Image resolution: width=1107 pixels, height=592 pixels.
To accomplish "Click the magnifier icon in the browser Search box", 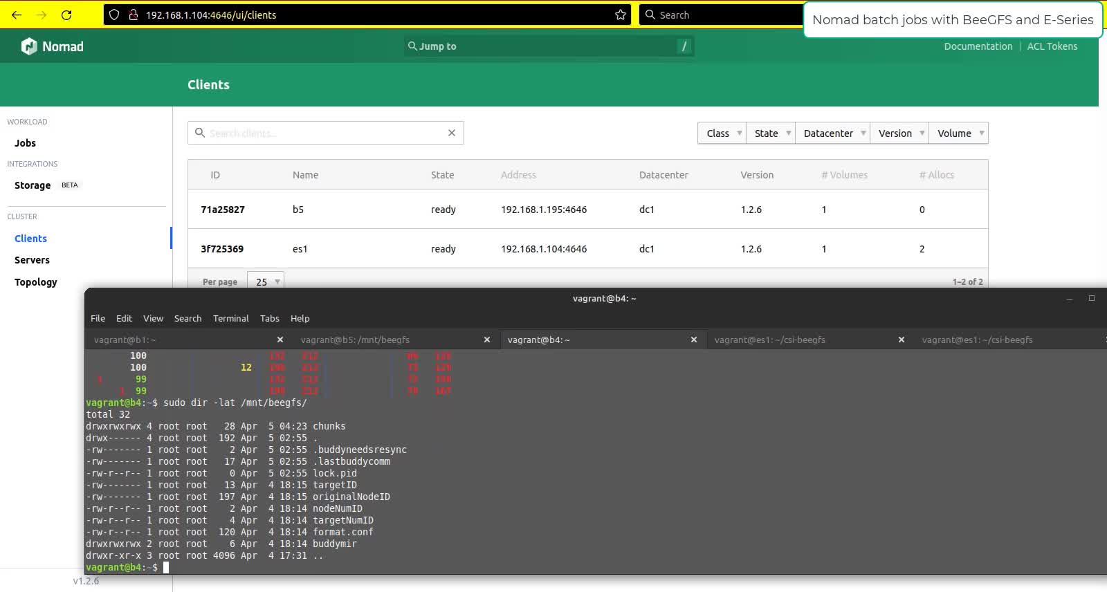I will (x=650, y=15).
